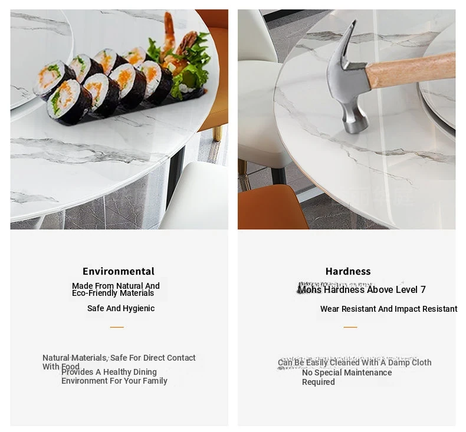Click the hammer on marble table image
Screen dimensions: 466x432
(346, 119)
